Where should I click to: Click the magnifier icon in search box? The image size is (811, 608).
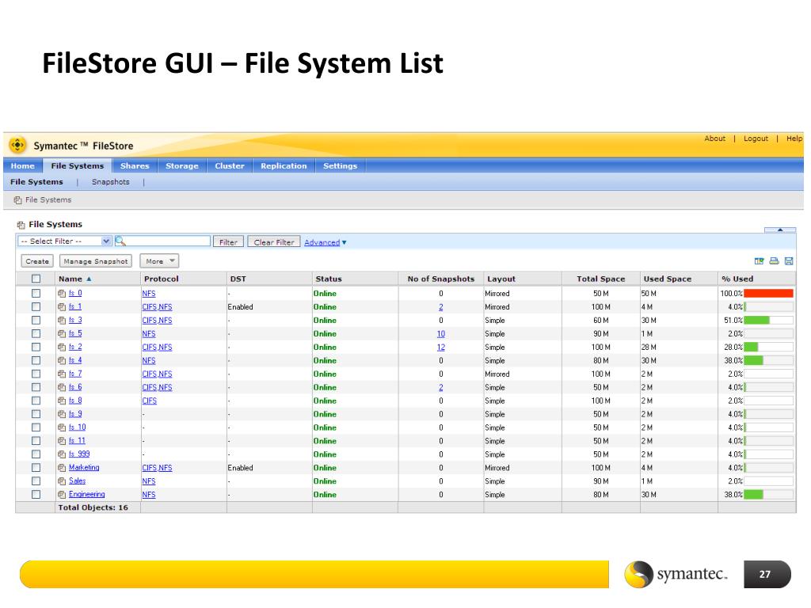point(120,241)
